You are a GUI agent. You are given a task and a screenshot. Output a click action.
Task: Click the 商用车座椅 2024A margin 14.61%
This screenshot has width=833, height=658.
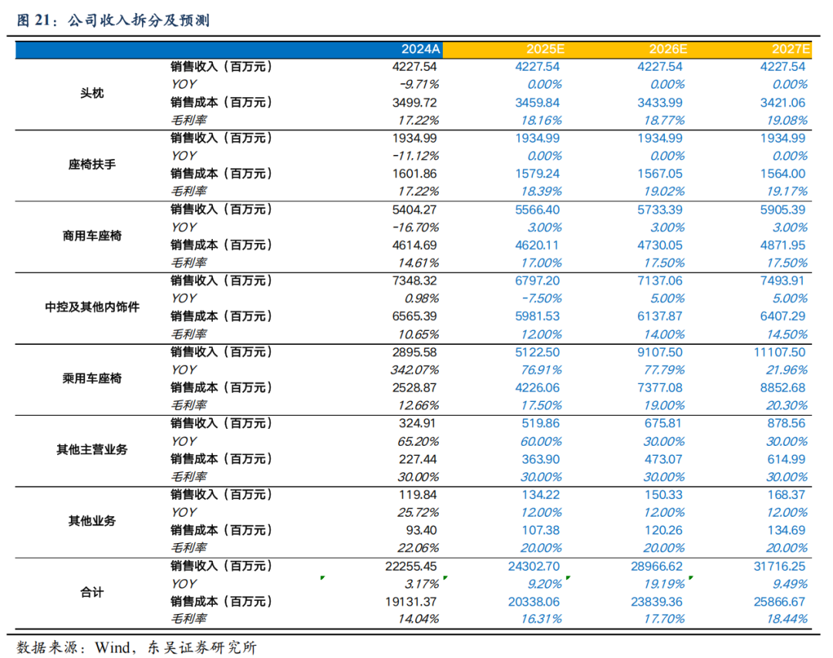tap(419, 263)
